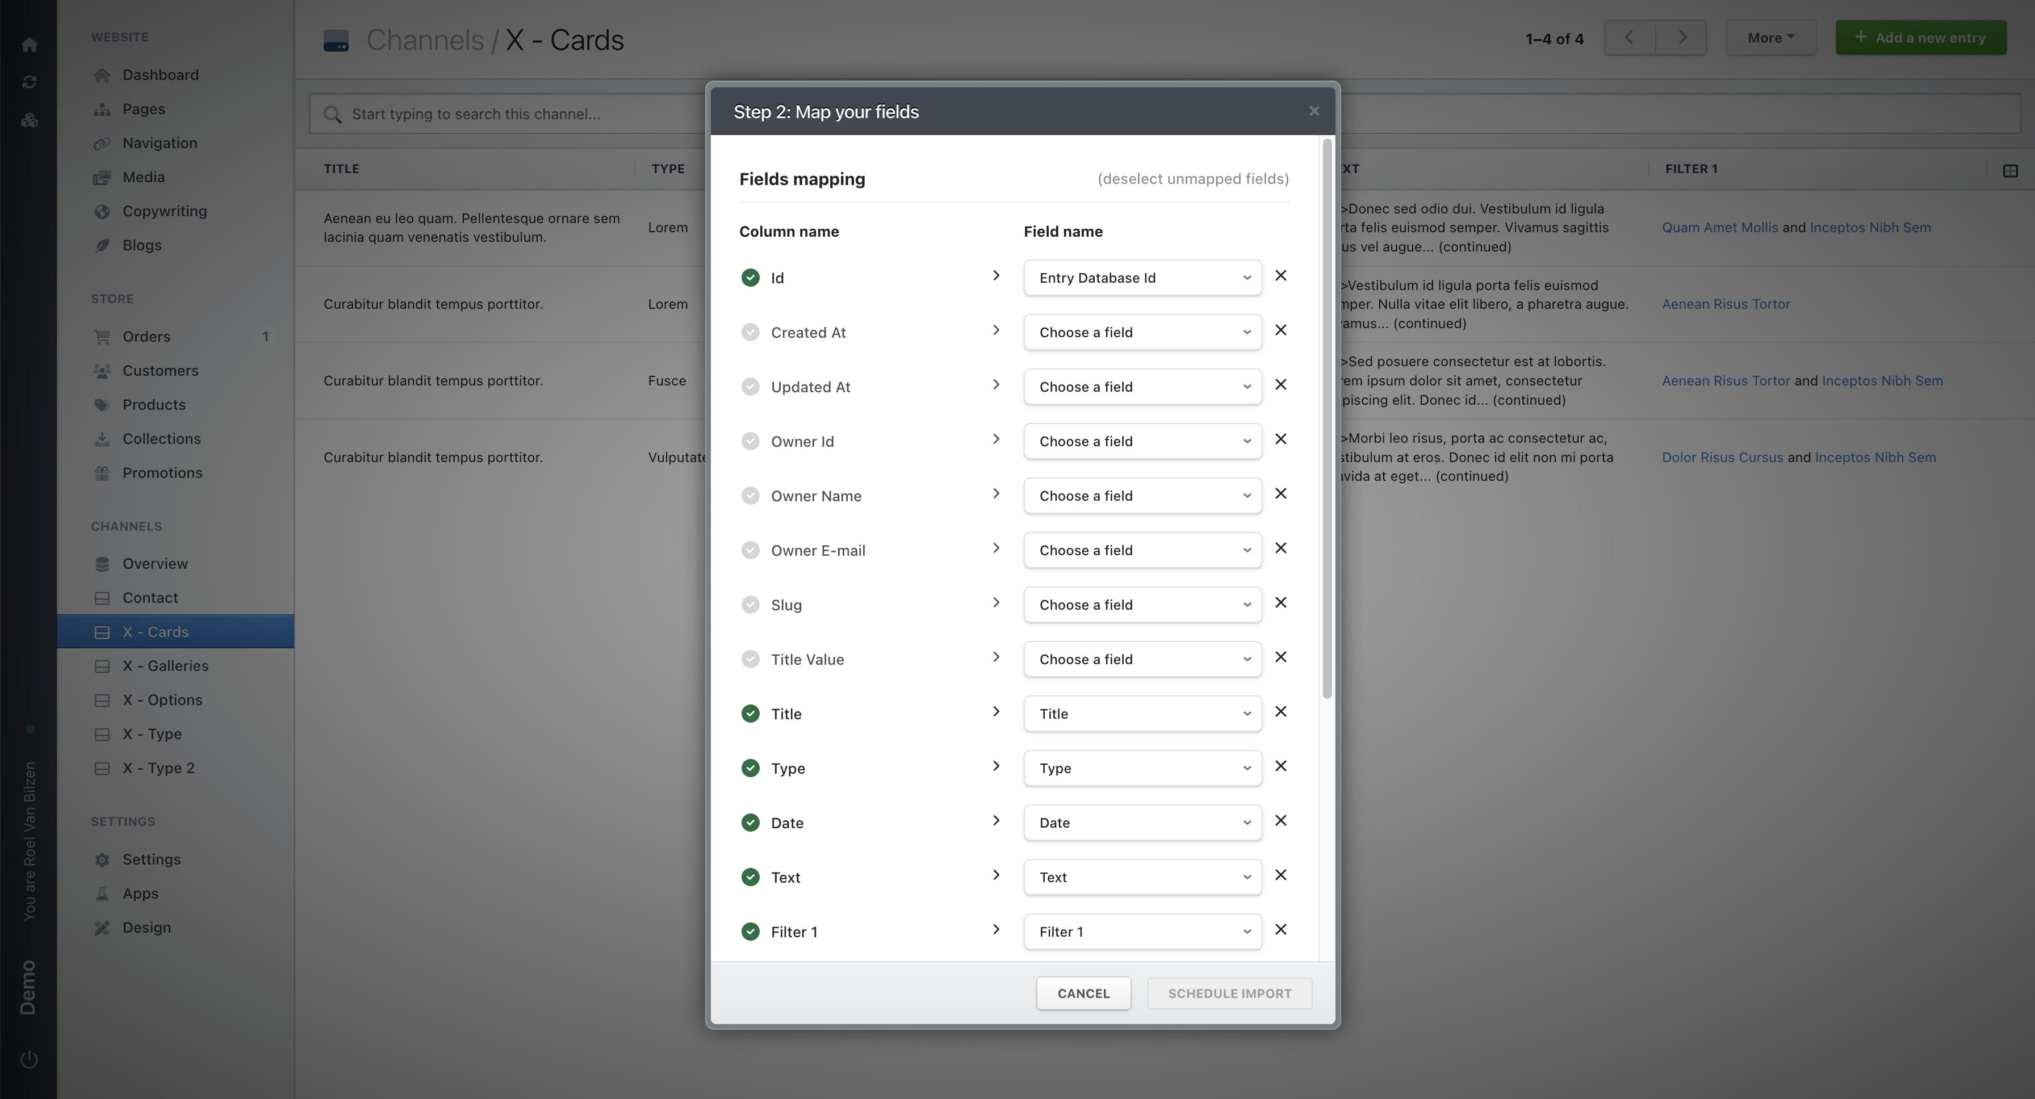View Customers in the Store section
2035x1099 pixels.
tap(160, 370)
